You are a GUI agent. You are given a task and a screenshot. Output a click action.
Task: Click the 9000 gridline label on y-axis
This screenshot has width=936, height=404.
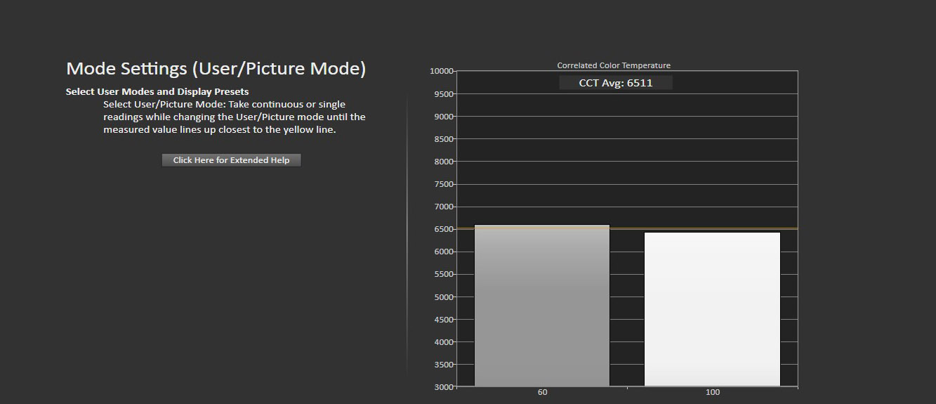[443, 117]
